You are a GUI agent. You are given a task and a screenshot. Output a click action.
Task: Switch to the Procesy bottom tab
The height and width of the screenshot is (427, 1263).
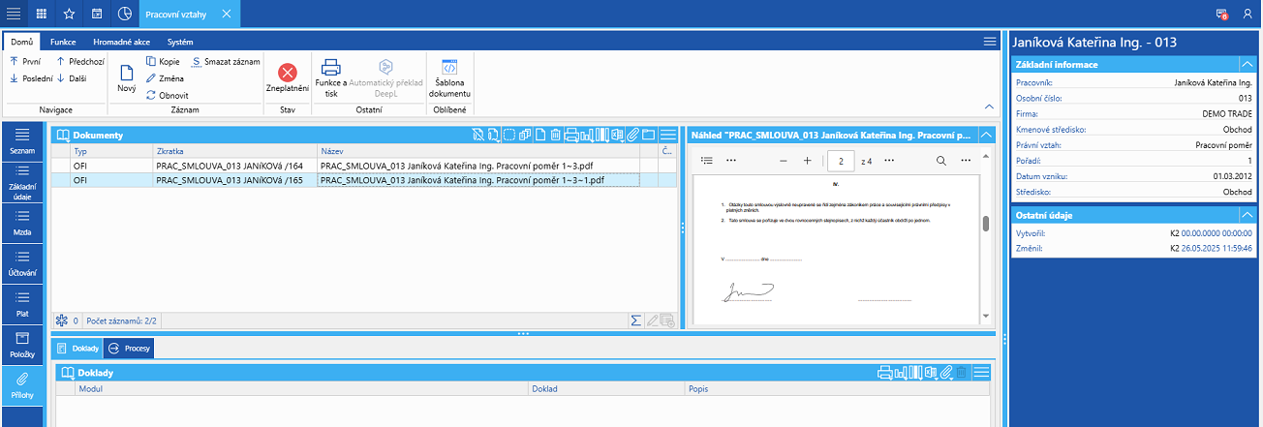click(128, 348)
